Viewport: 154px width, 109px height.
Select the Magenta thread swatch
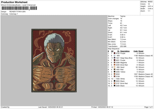(x=114, y=62)
